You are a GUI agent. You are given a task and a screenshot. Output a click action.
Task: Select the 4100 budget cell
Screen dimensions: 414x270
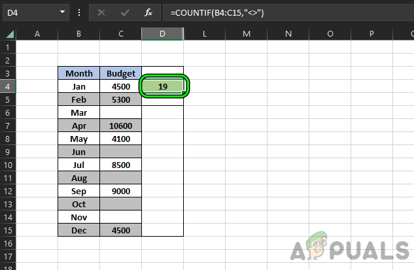pyautogui.click(x=120, y=139)
